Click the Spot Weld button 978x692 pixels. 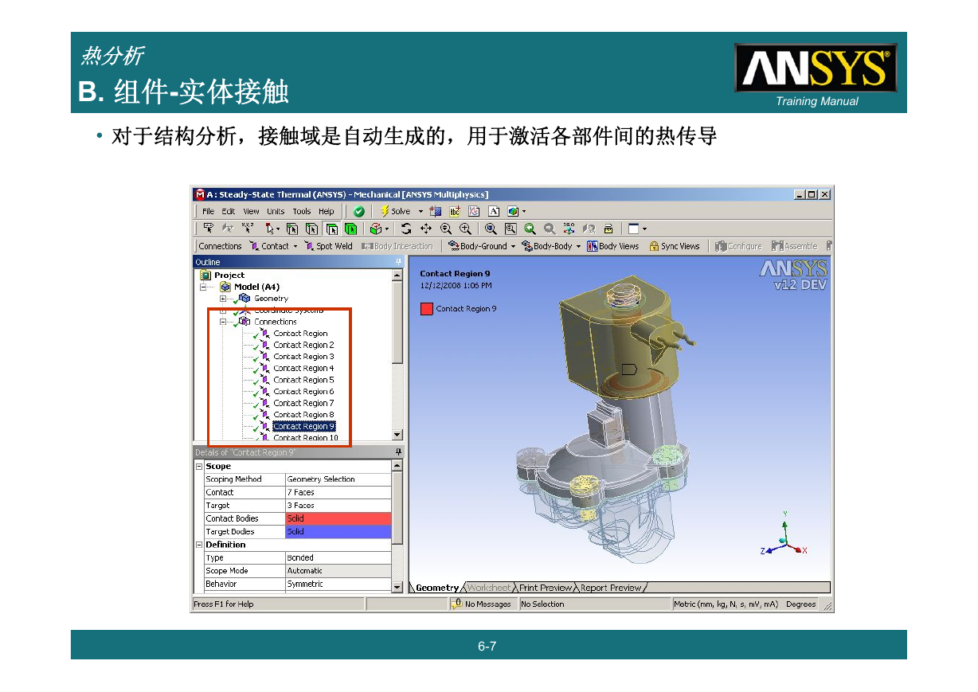328,246
